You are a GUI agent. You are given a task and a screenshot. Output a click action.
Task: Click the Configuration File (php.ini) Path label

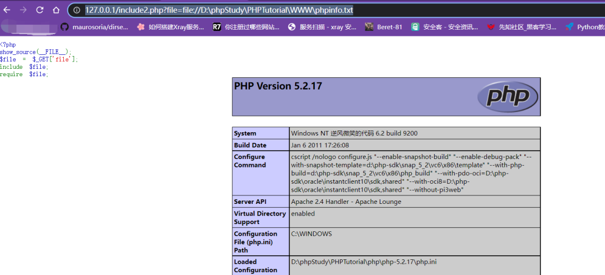point(255,242)
